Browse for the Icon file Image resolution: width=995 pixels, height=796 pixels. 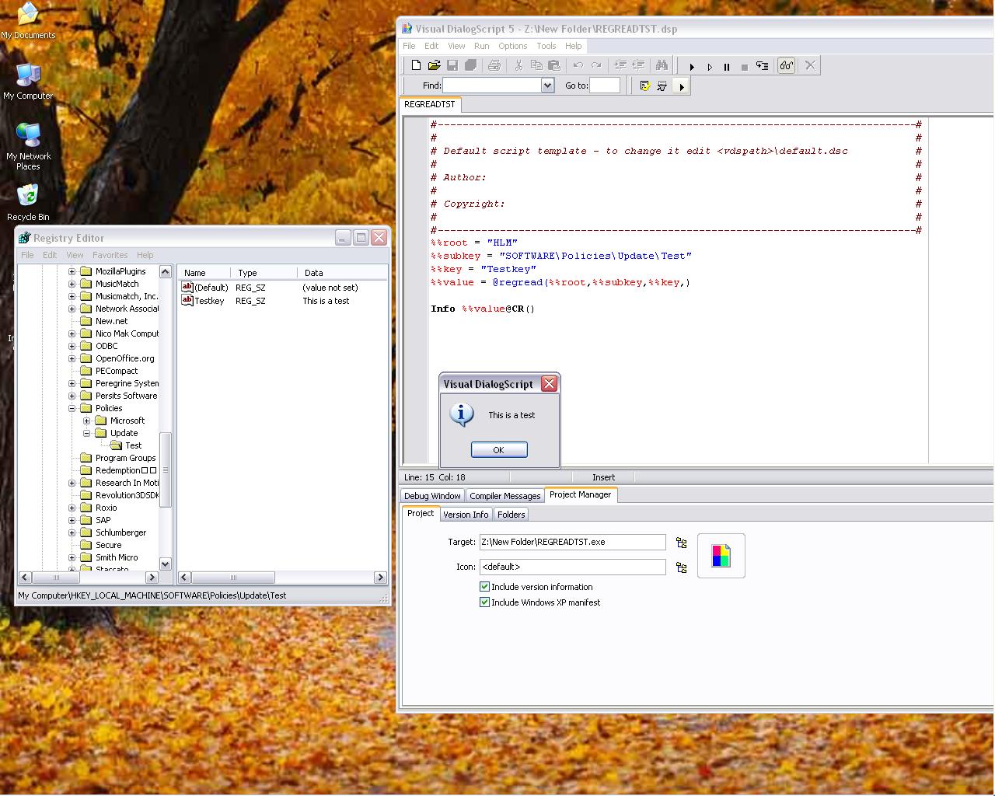(682, 567)
